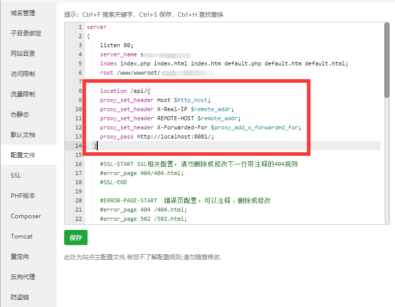The image size is (395, 307).
Task: Open the 防盗链 sidebar tab
Action: pyautogui.click(x=20, y=297)
